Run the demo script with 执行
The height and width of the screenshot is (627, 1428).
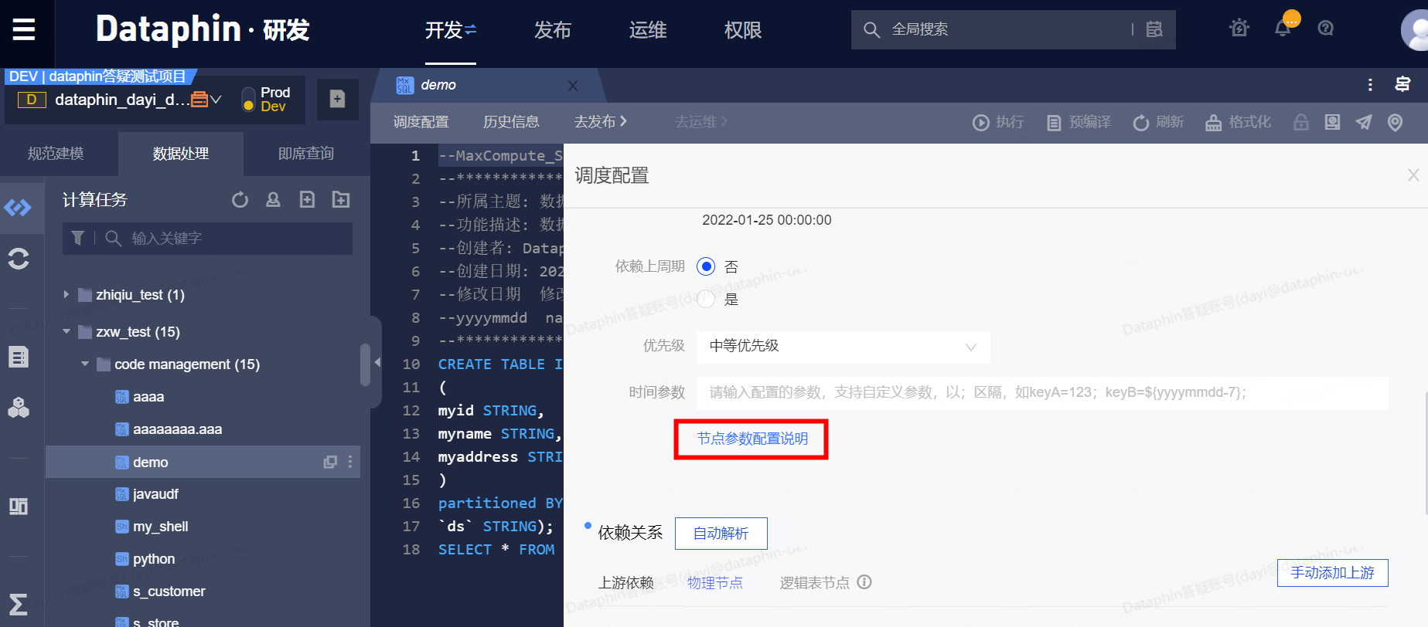pos(997,122)
